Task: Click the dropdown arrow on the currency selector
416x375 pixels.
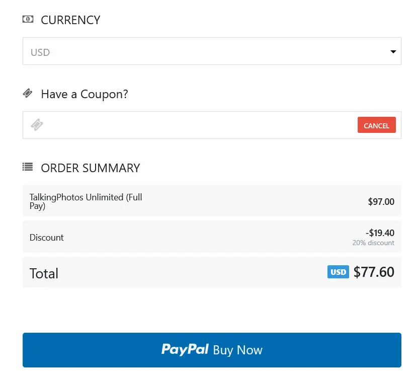Action: (x=393, y=51)
